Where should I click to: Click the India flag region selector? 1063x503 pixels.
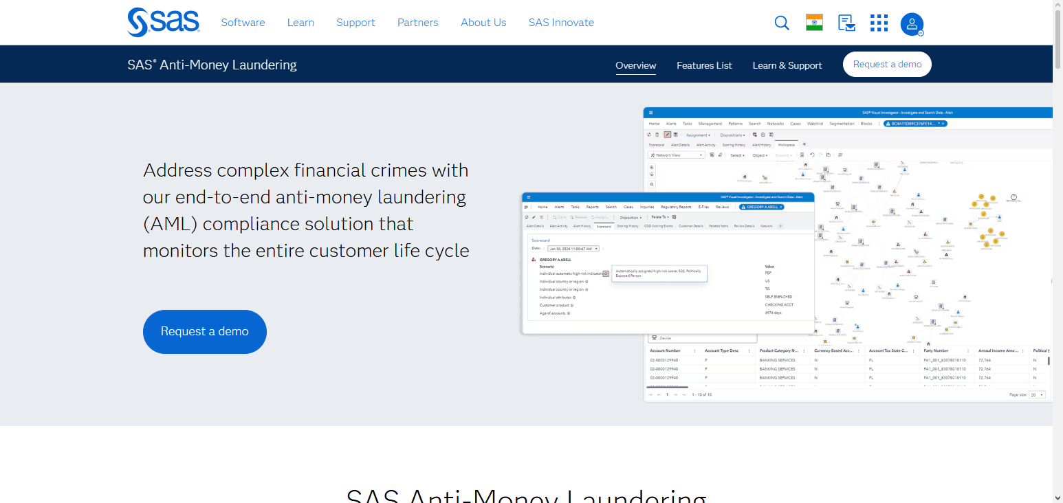tap(814, 23)
